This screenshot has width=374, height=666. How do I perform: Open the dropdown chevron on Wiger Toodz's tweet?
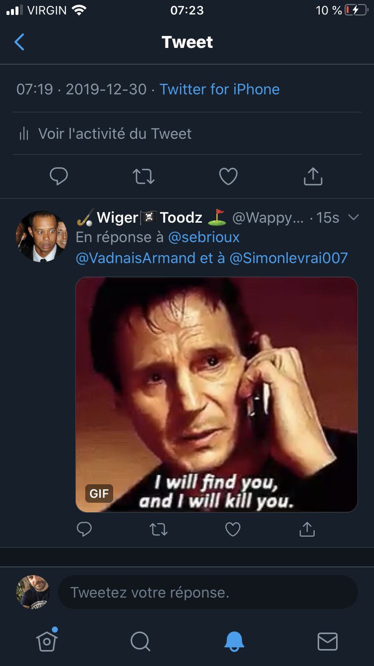click(x=354, y=217)
